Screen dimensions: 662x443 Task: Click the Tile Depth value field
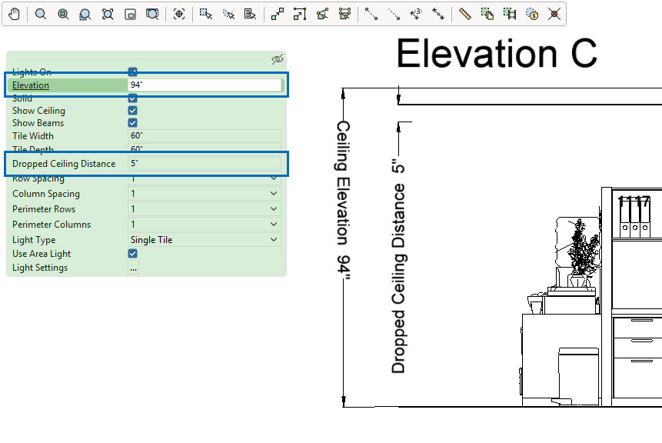[205, 148]
